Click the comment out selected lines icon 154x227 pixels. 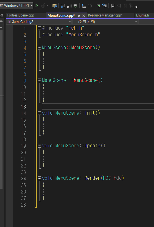(x=98, y=6)
